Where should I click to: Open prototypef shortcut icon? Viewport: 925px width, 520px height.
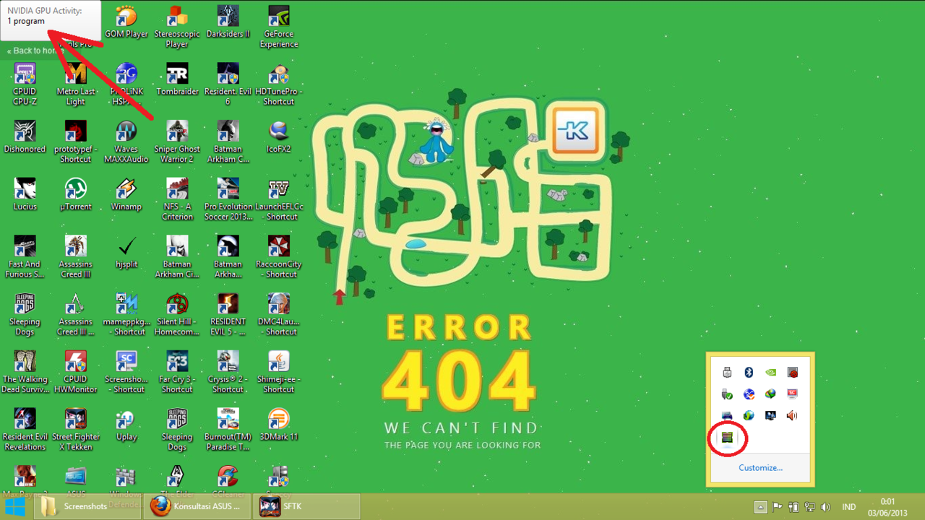[76, 142]
